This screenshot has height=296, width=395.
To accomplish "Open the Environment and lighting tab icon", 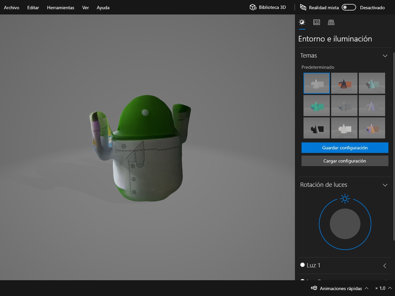I will coord(302,22).
